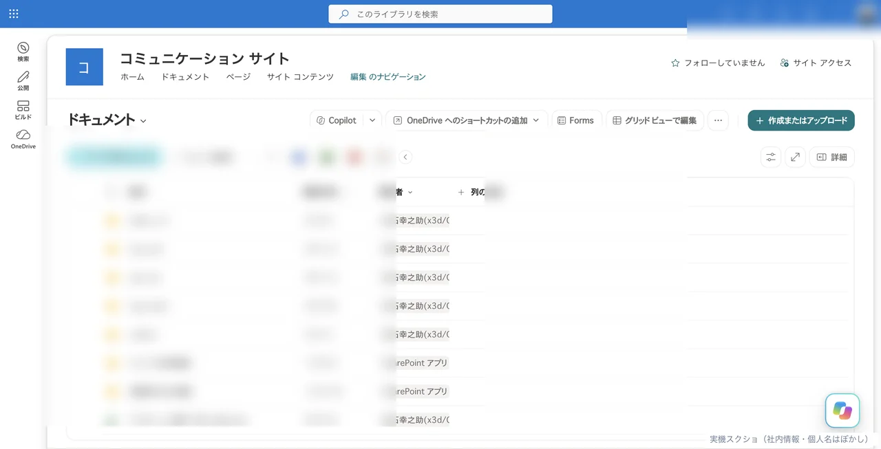Image resolution: width=881 pixels, height=449 pixels.
Task: Click the star フォローしていません button
Action: (x=718, y=63)
